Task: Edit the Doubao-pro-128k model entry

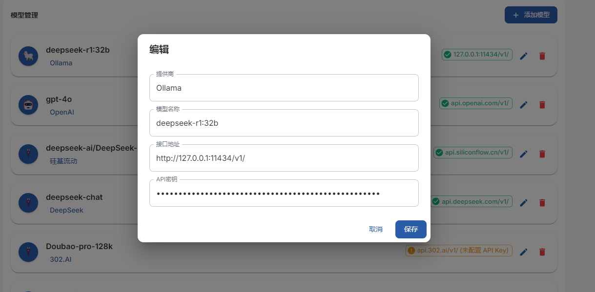Action: (524, 252)
